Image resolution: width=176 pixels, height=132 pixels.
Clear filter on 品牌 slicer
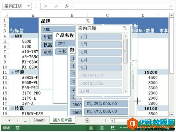pos(88,21)
